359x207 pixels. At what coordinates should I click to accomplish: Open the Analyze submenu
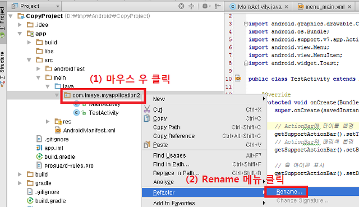coord(204,182)
